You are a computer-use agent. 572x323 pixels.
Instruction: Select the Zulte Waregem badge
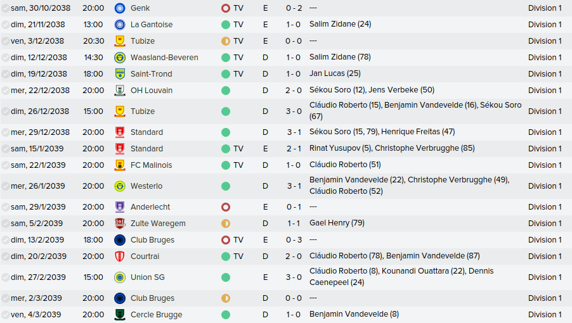pos(119,224)
